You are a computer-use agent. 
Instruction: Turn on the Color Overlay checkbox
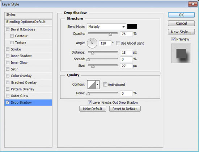[x=8, y=76]
